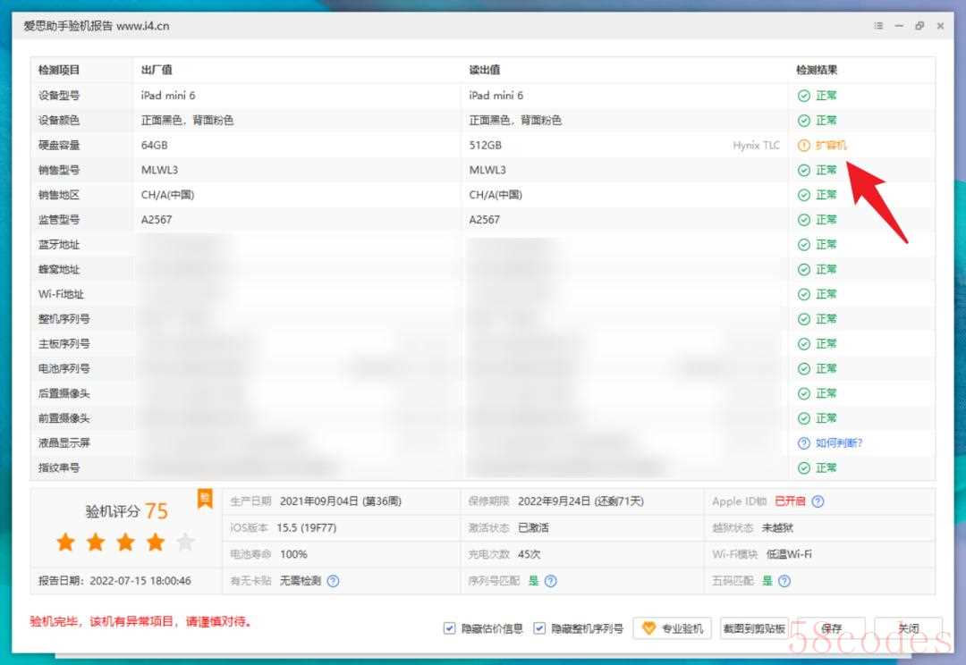
Task: Open the list menu icon in title bar
Action: coord(878,26)
